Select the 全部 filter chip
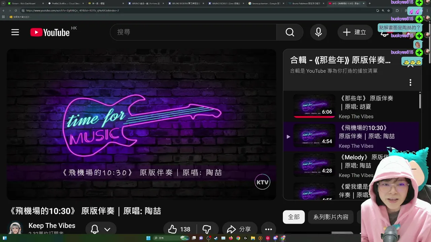The width and height of the screenshot is (431, 242). coord(294,217)
